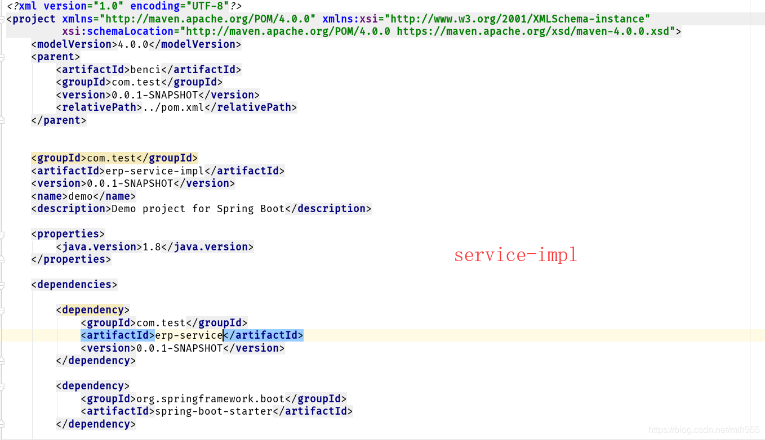Click the closing parent tag text
The image size is (765, 440).
coord(59,120)
